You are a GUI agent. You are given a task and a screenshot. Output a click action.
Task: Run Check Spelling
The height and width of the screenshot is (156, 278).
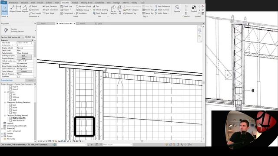(100, 10)
